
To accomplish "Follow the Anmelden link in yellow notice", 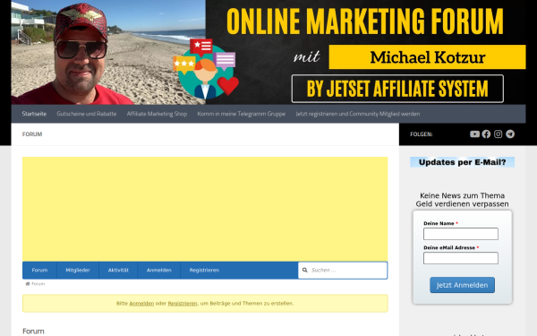I will pos(141,304).
